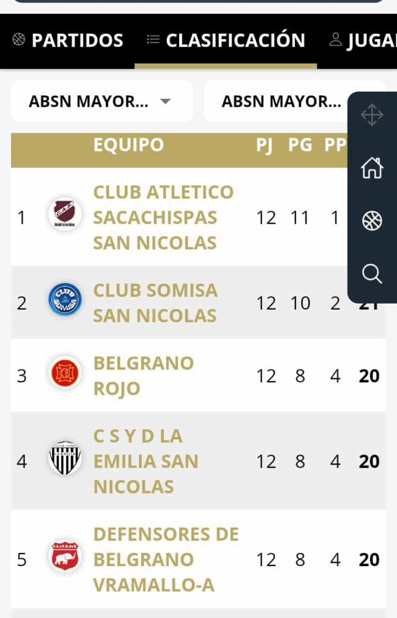Click the move arrows icon in floating panel

coord(372,115)
